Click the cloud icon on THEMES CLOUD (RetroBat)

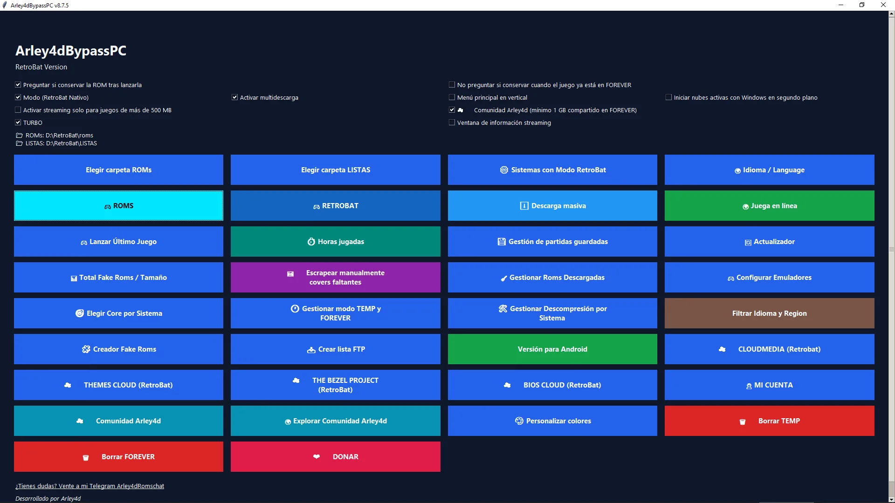(68, 385)
